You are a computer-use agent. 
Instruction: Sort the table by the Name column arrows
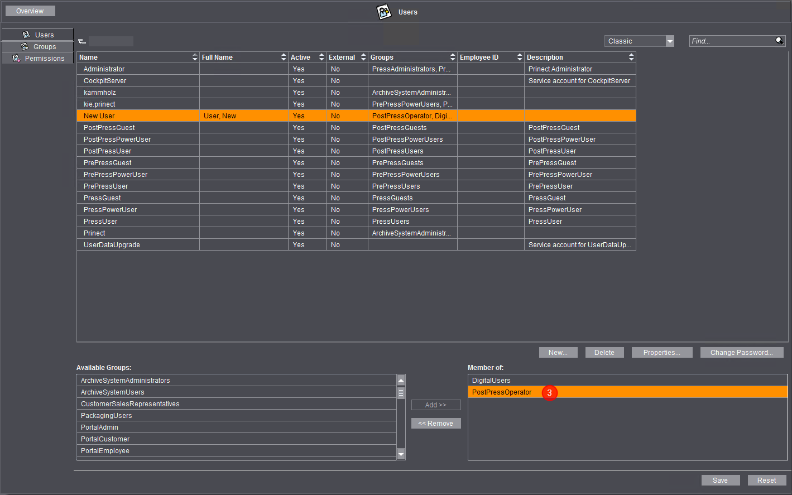pyautogui.click(x=195, y=57)
